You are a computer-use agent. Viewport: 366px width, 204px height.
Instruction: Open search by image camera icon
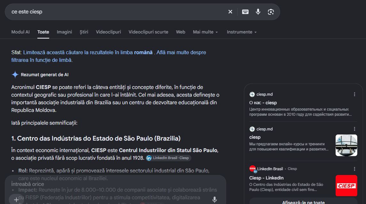(x=271, y=12)
